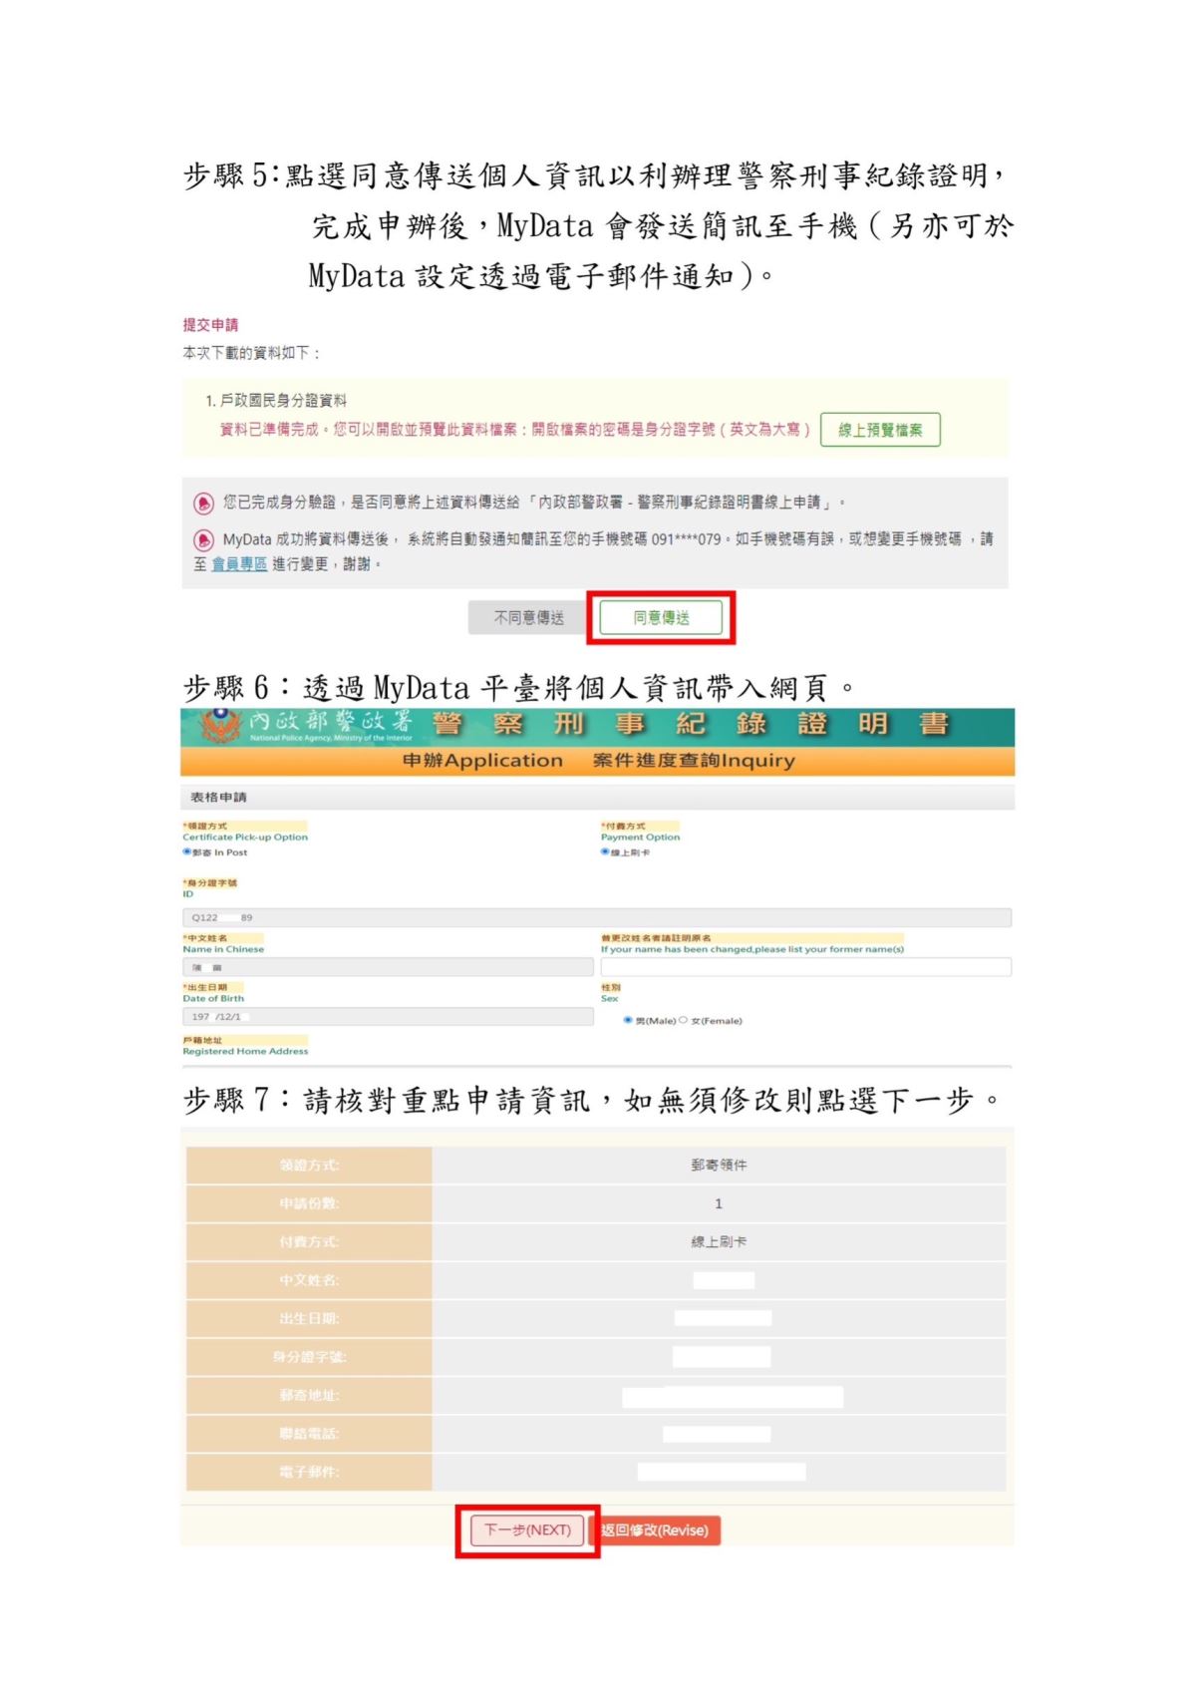Viewport: 1196px width, 1692px height.
Task: Open the 申辦Application tab
Action: [482, 761]
